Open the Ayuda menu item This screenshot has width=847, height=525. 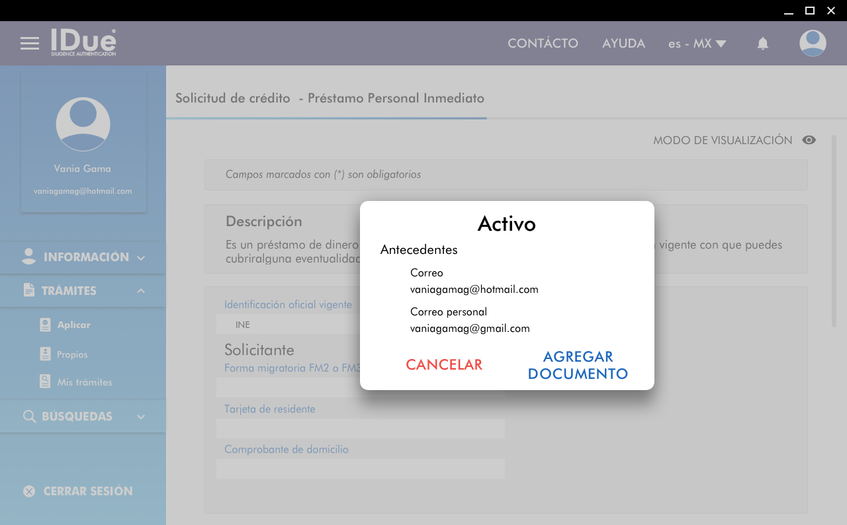pyautogui.click(x=623, y=44)
